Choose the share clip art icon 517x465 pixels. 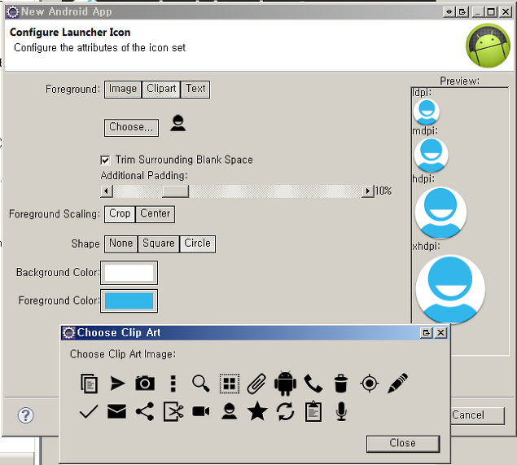click(145, 411)
